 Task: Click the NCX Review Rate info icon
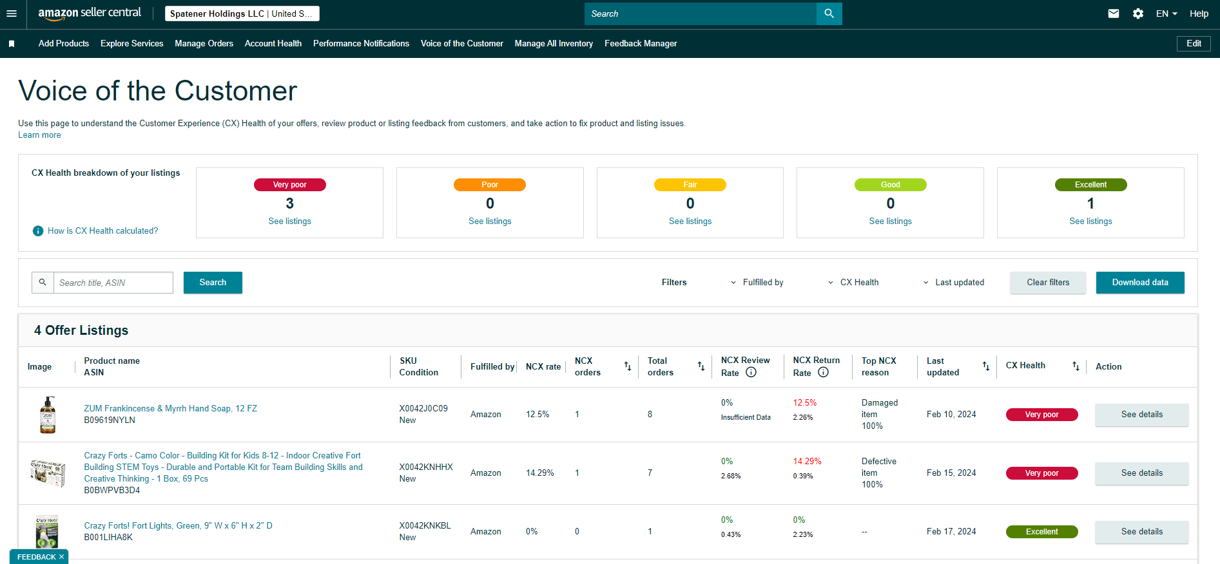pos(751,372)
